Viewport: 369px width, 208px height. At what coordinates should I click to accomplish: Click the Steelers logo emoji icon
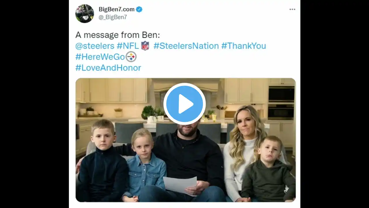pos(131,57)
